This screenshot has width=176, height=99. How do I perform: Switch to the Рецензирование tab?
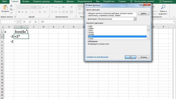click(x=85, y=1)
